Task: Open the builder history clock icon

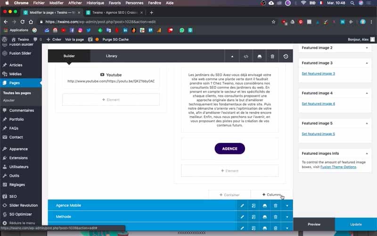Action: click(286, 56)
